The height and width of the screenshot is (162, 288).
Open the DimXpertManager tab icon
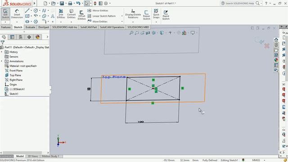coord(29,37)
